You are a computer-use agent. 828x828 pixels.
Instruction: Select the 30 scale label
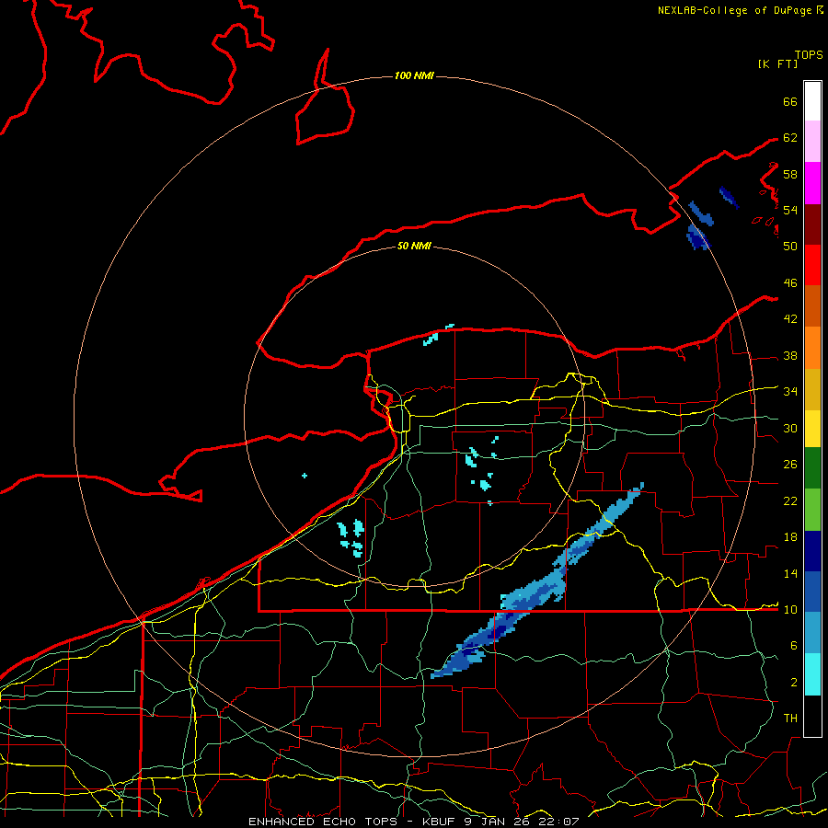point(790,428)
